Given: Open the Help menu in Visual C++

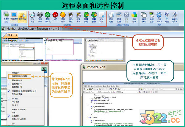Looking at the screenshot, I should tap(117, 86).
